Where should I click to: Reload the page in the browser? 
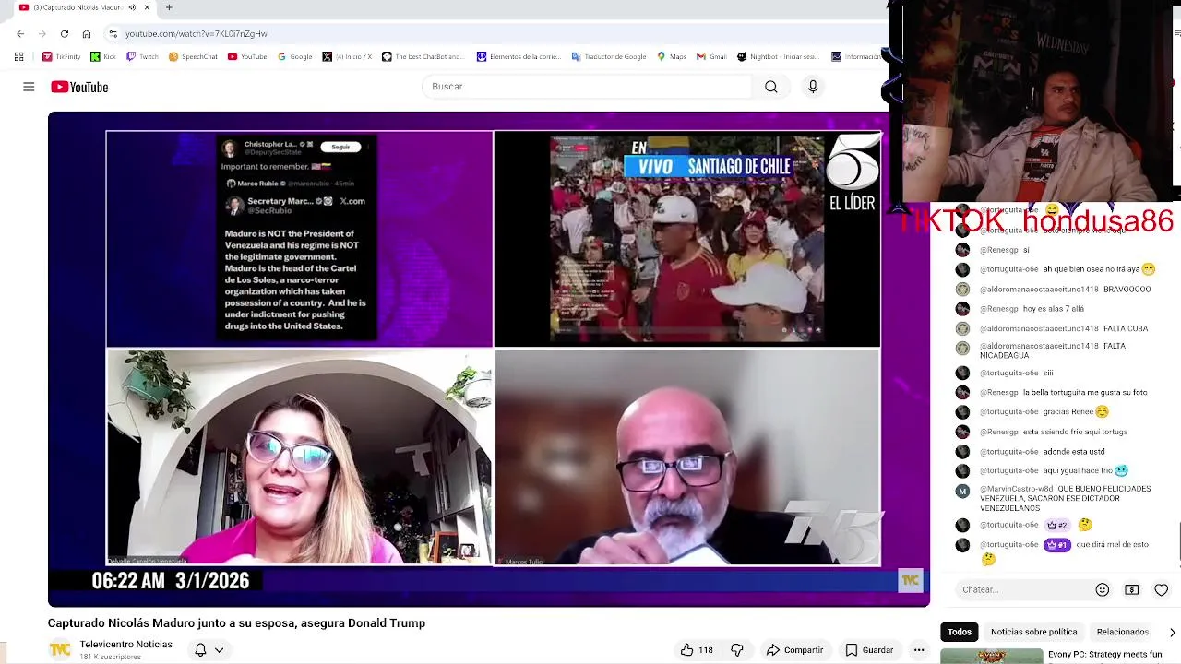click(65, 34)
